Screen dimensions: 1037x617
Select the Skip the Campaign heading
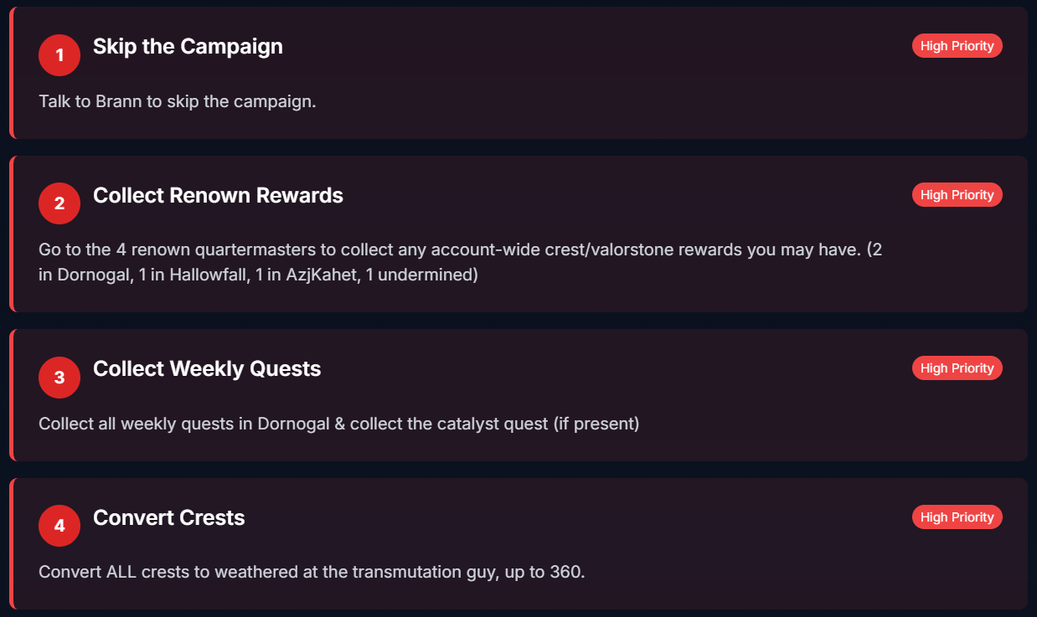[x=188, y=47]
